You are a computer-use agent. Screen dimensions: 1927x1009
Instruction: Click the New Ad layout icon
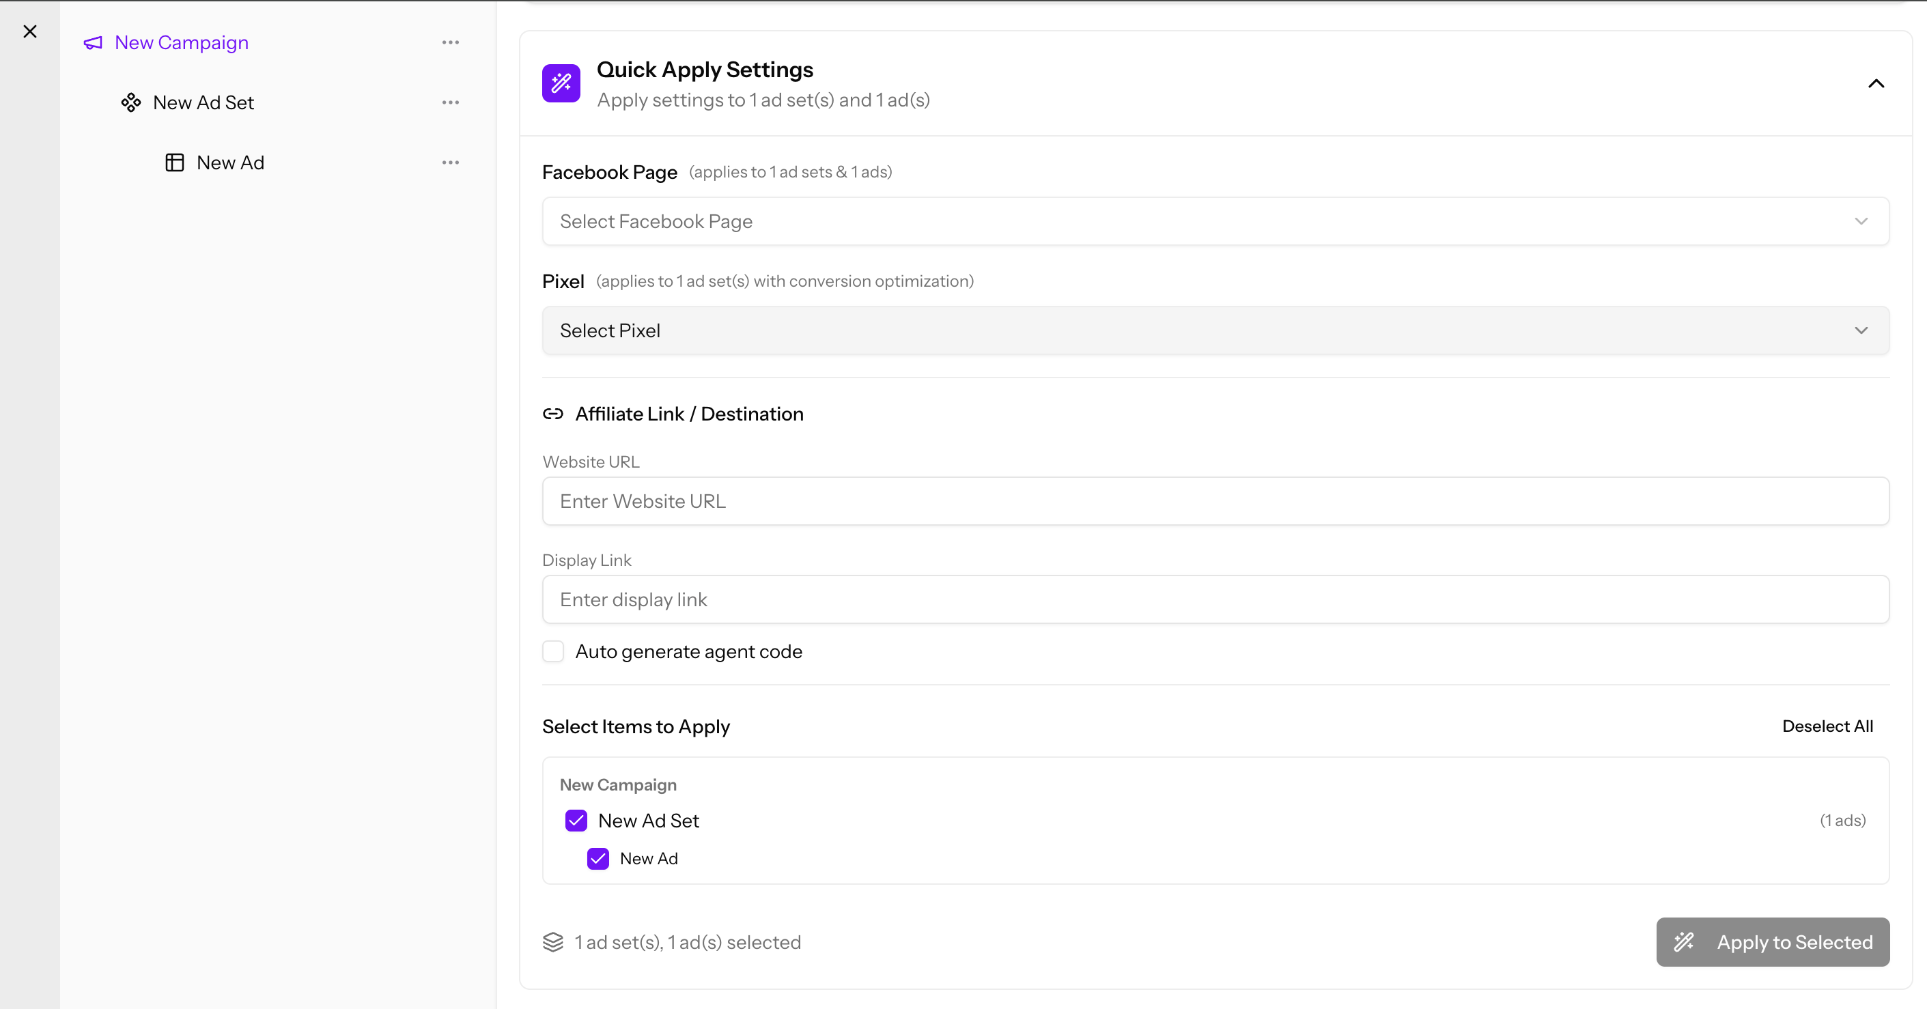click(174, 162)
